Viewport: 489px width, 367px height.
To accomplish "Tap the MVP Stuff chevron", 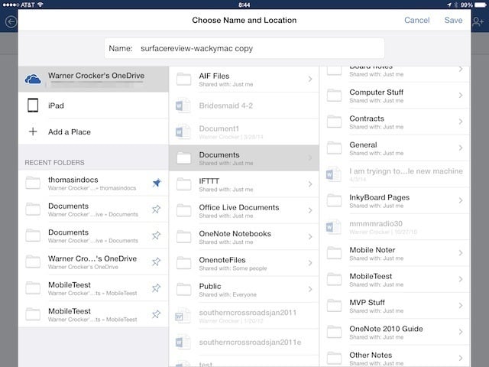I will tap(461, 306).
